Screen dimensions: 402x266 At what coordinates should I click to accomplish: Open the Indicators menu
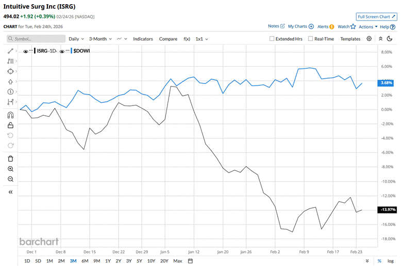tap(143, 39)
